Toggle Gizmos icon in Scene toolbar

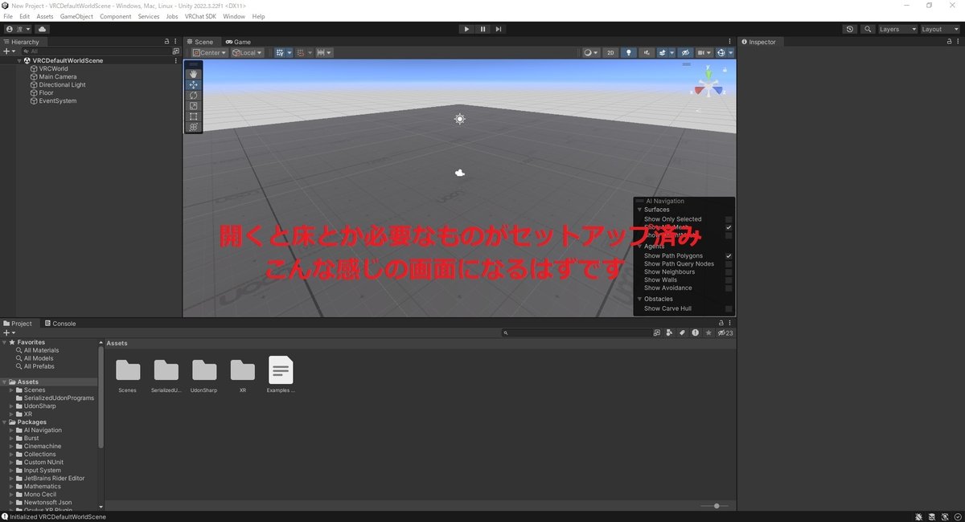pyautogui.click(x=721, y=53)
